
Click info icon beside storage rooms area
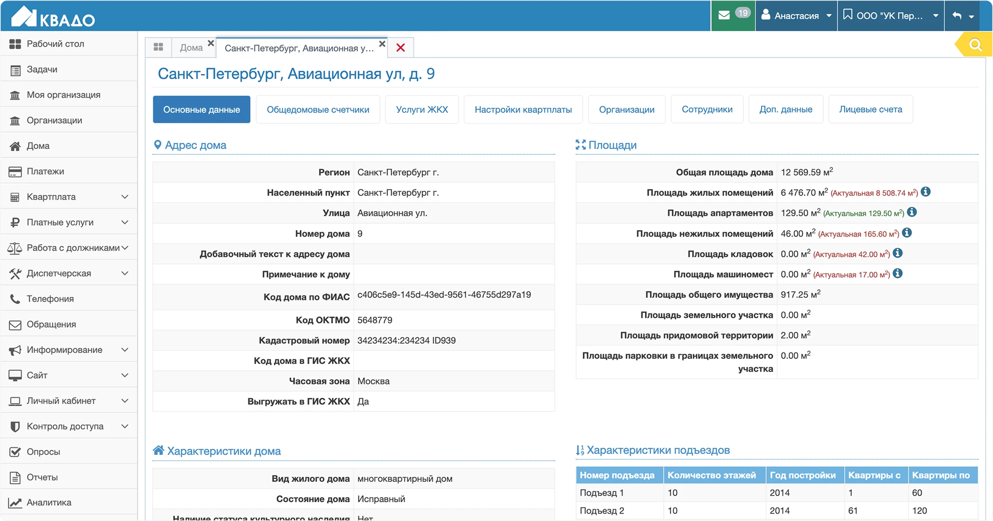[898, 253]
